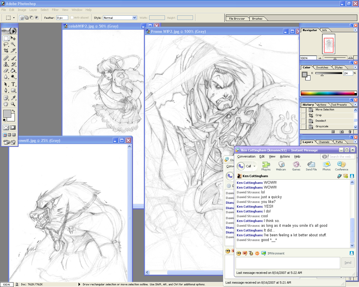Select the Move tool
Viewport: 359px width, 287px height.
(x=13, y=38)
